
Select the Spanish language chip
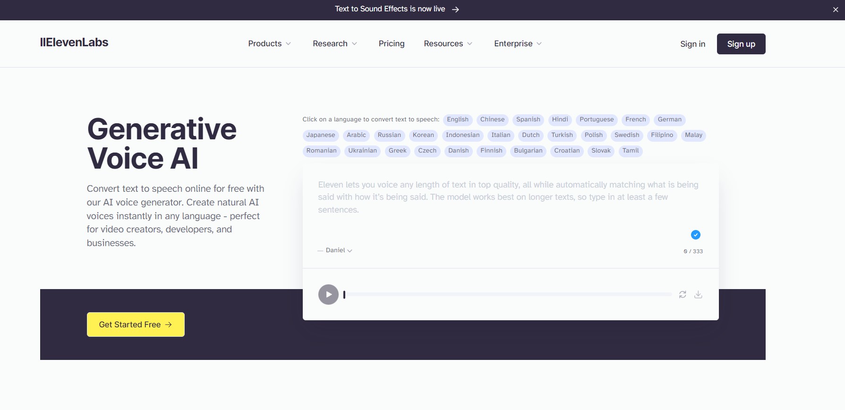click(528, 120)
